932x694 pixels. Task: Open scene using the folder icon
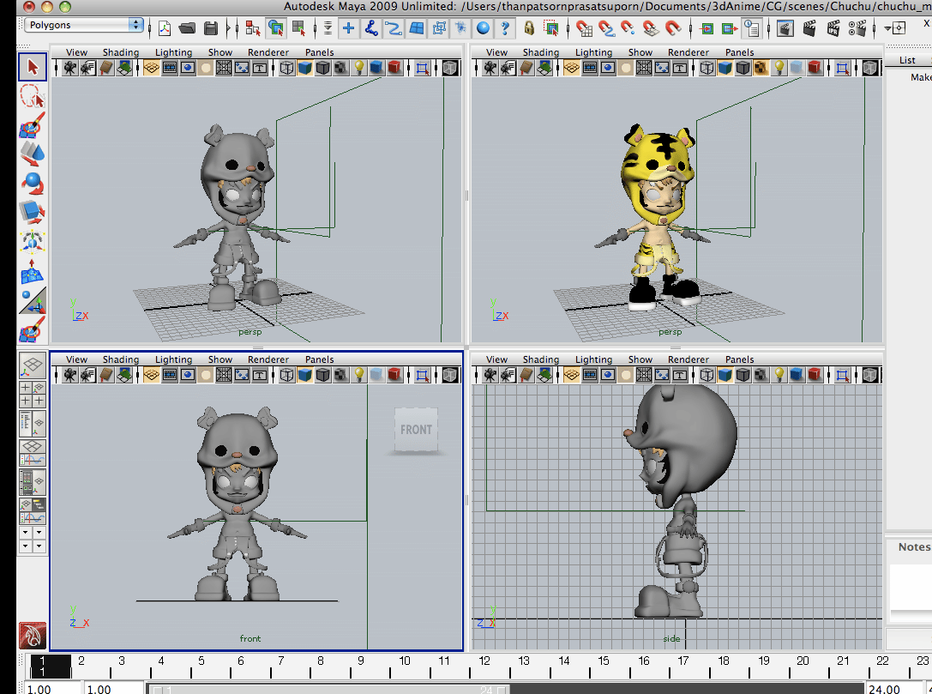[x=186, y=28]
